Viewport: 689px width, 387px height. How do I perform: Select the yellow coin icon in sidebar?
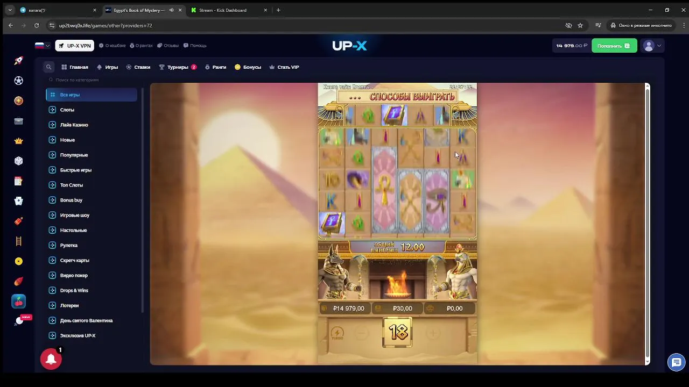tap(19, 261)
